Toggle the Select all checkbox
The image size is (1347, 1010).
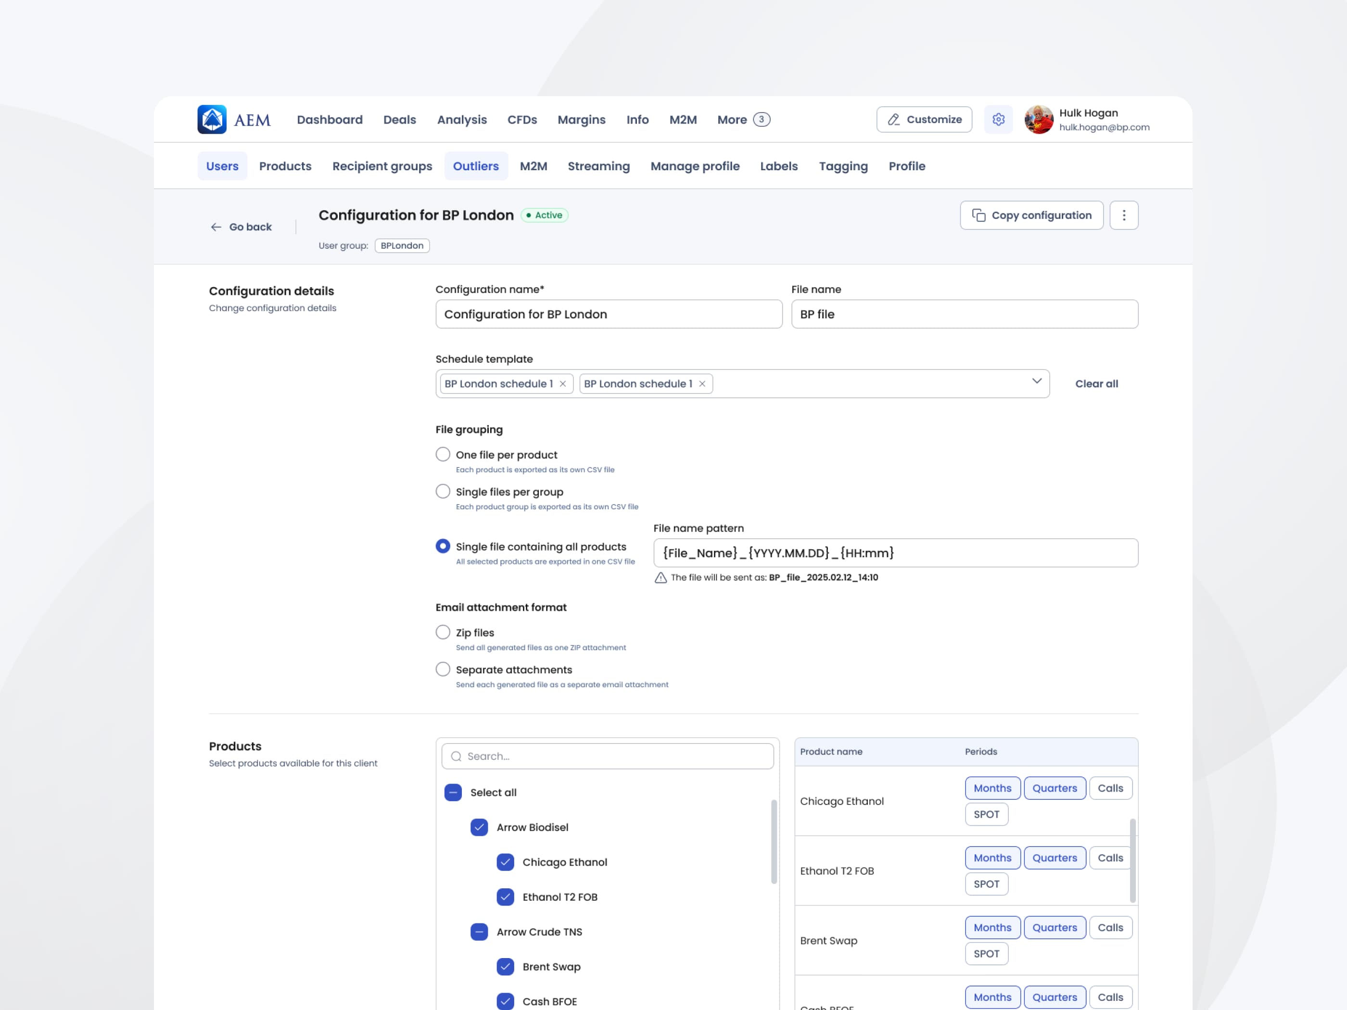coord(453,792)
